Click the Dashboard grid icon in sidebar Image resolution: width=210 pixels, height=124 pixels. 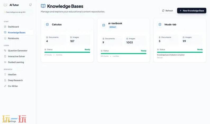[5, 27]
